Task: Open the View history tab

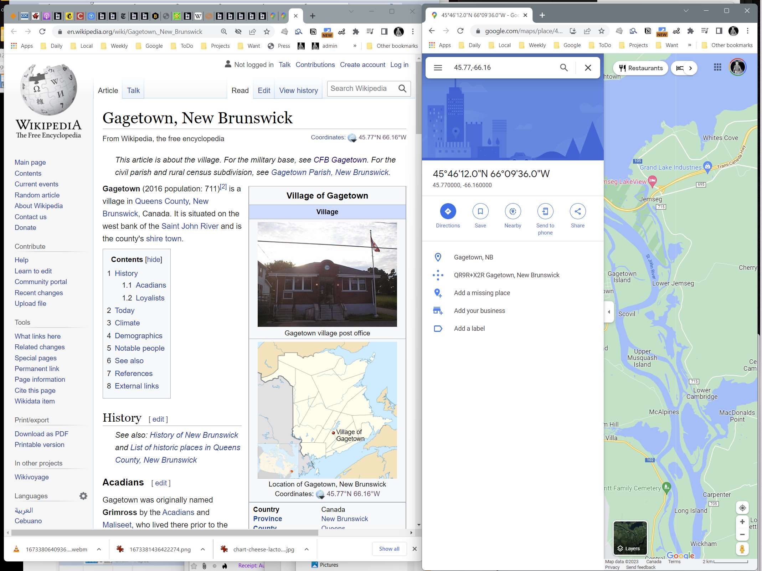Action: click(298, 91)
